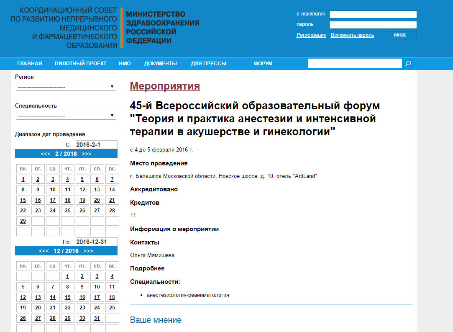Screen dimensions: 453x332
Task: Open the Специальность dropdown
Action: [x=66, y=116]
